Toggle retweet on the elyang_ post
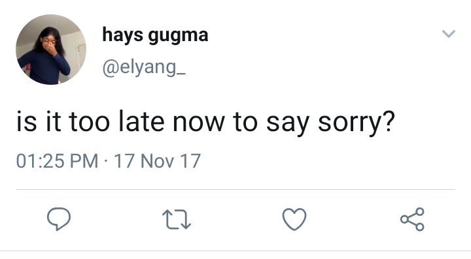This screenshot has height=259, width=471. coord(177,219)
